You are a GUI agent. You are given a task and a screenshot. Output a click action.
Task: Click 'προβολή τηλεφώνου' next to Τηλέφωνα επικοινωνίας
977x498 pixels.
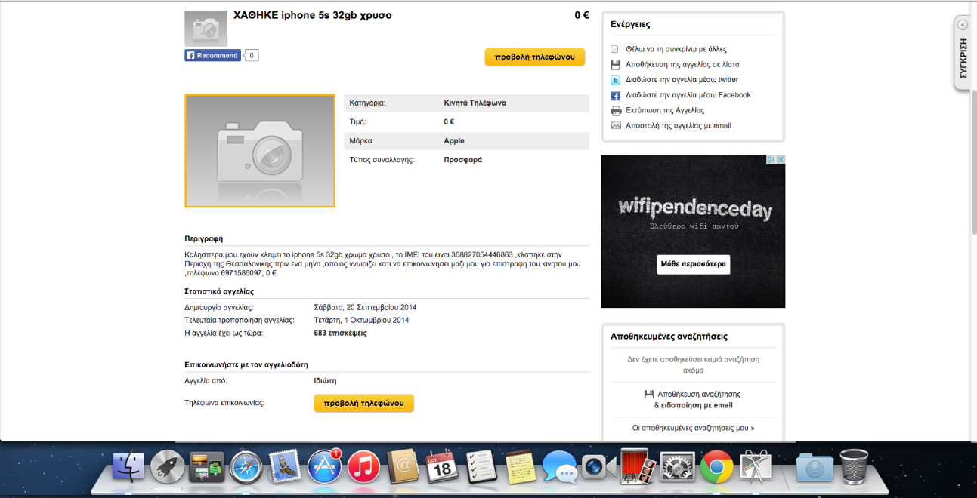coord(364,404)
